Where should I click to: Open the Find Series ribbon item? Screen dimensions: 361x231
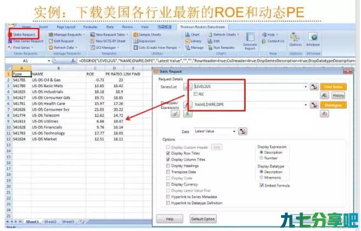(21, 48)
